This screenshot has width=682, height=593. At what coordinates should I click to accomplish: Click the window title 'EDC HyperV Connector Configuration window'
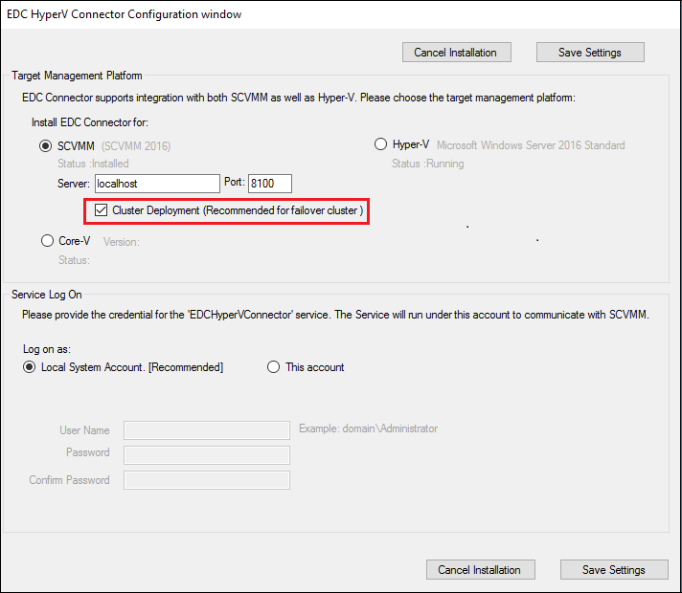[x=124, y=14]
